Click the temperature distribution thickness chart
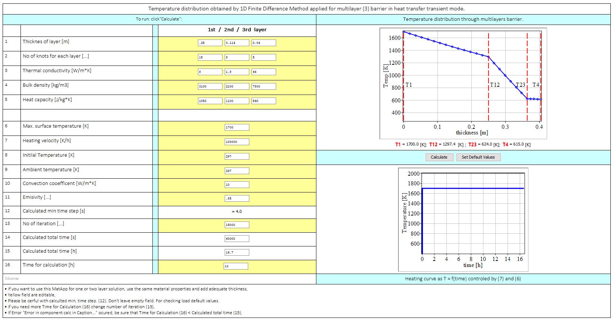Viewport: 616px width, 322px height. pyautogui.click(x=463, y=83)
